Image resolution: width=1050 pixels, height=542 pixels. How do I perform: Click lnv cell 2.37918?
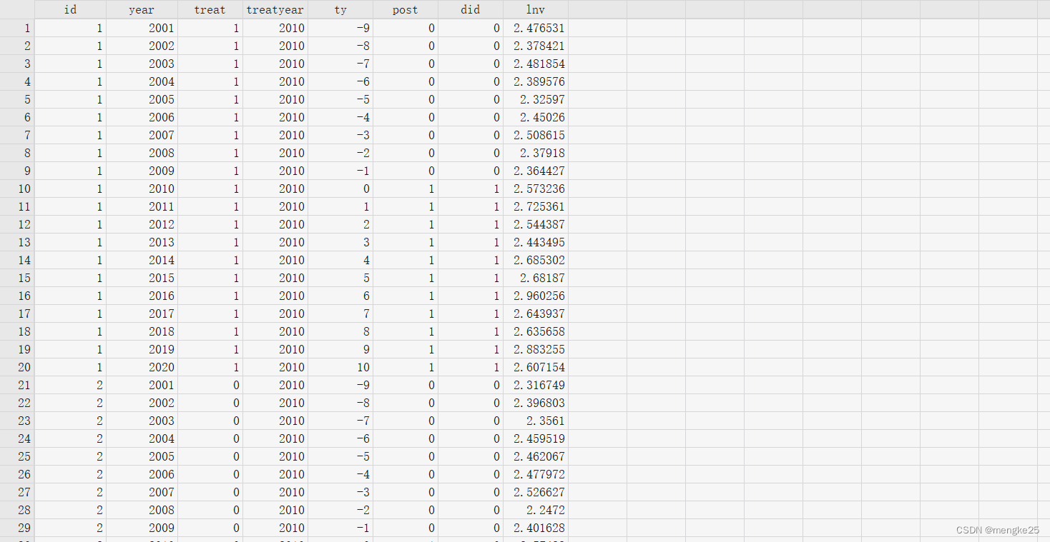point(536,153)
